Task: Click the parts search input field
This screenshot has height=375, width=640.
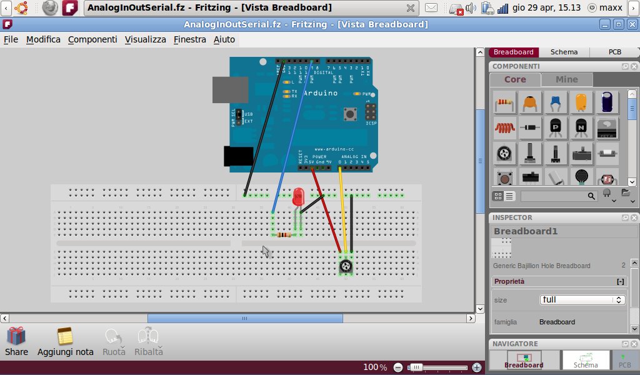Action: [x=554, y=196]
